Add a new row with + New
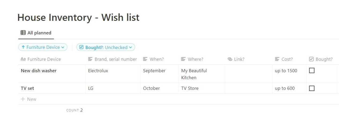Image resolution: width=339 pixels, height=117 pixels. [29, 99]
